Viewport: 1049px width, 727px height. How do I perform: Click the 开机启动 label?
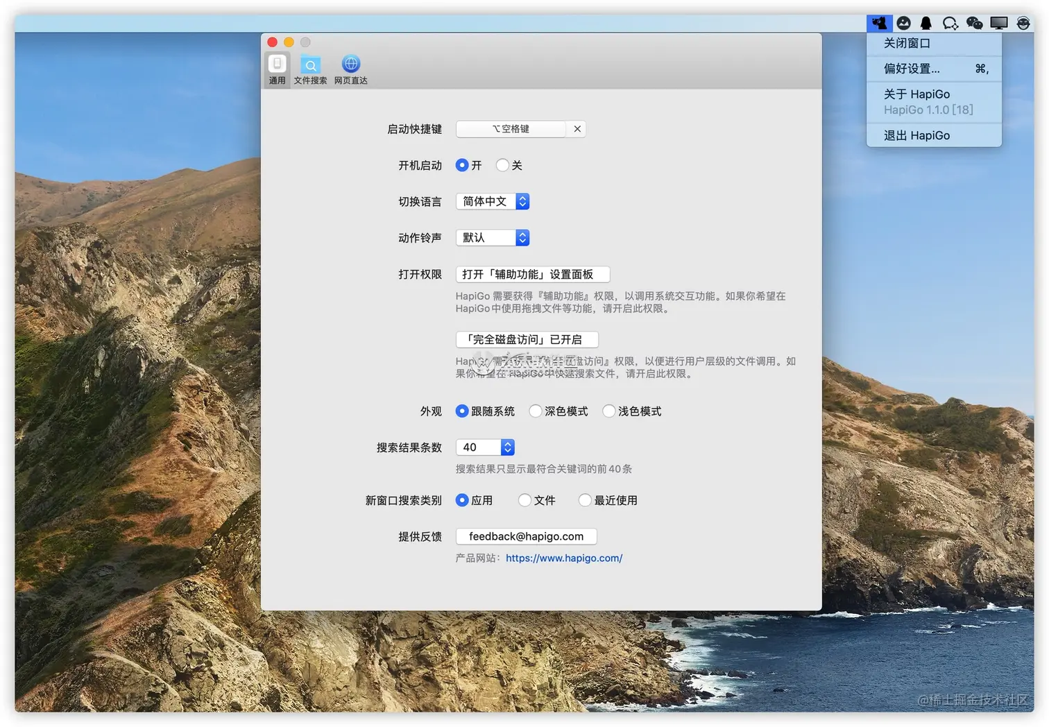[420, 166]
